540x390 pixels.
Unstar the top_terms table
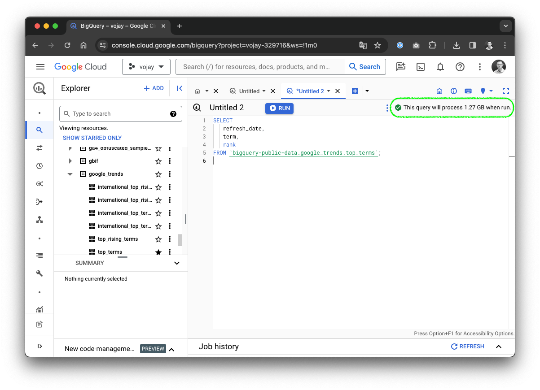click(158, 252)
